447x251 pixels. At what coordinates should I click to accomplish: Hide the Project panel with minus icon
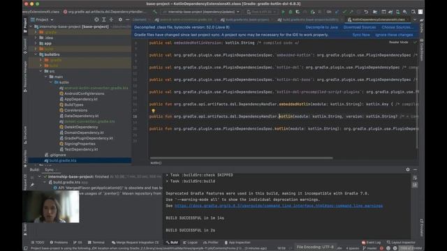coord(127,20)
